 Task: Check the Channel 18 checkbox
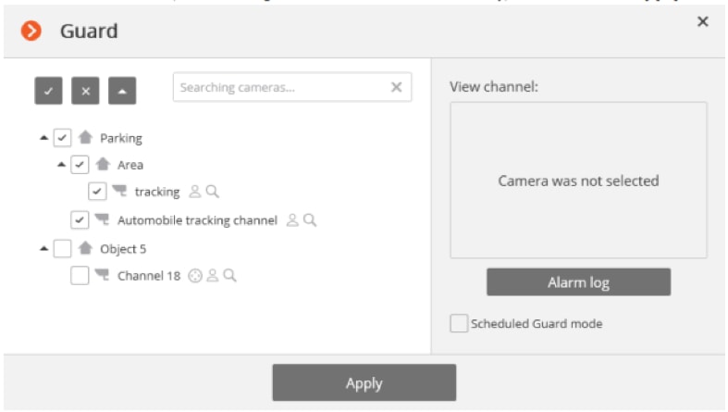point(80,275)
